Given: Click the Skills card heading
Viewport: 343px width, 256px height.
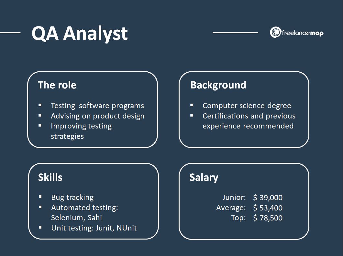Looking at the screenshot, I should point(50,177).
